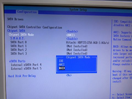Screen dimensions: 132x99
Task: Click SATA Port 1 Not Installed value
Action: (x=77, y=46)
